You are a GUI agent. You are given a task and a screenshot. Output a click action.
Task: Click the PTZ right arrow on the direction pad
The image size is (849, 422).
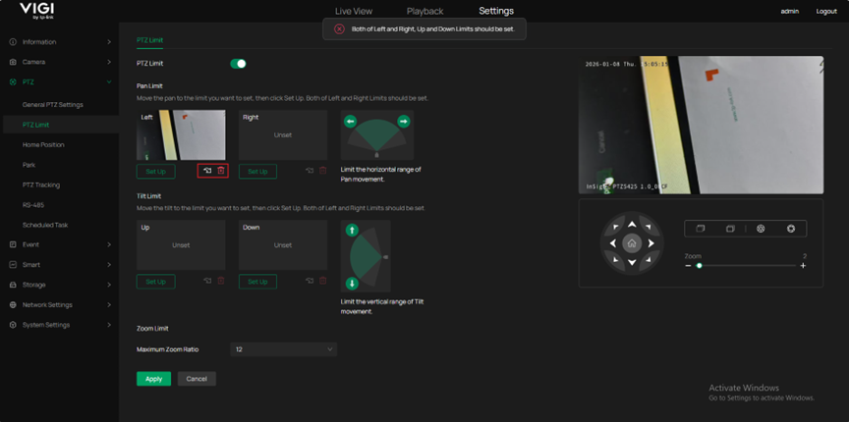651,243
